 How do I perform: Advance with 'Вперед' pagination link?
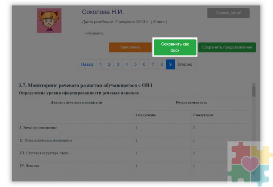pos(185,65)
